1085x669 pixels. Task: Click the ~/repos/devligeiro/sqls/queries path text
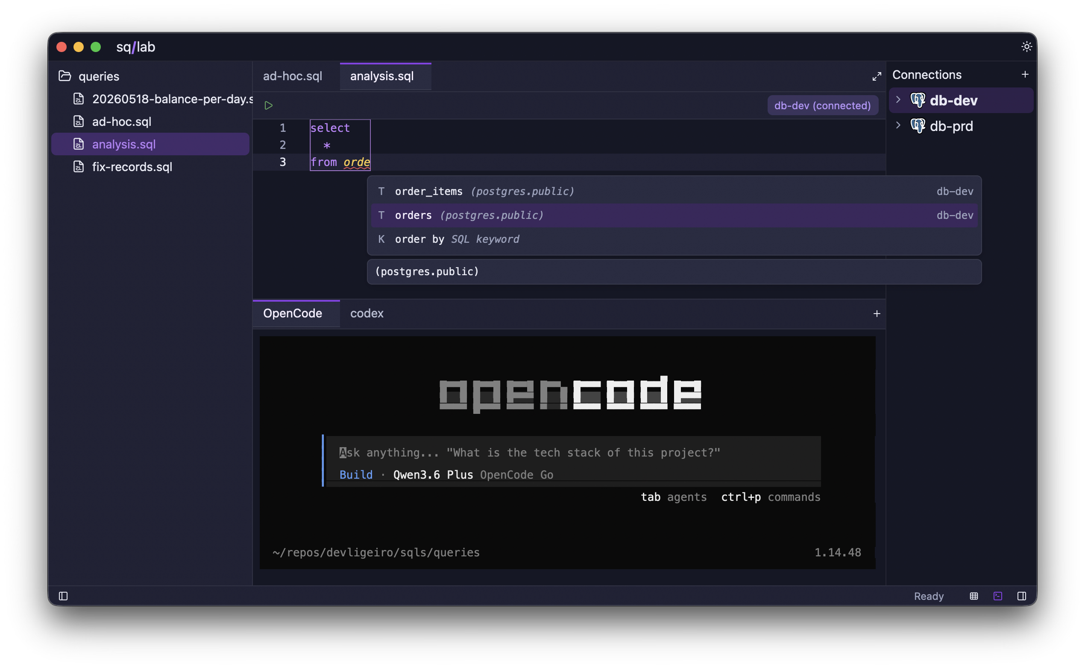click(x=376, y=552)
